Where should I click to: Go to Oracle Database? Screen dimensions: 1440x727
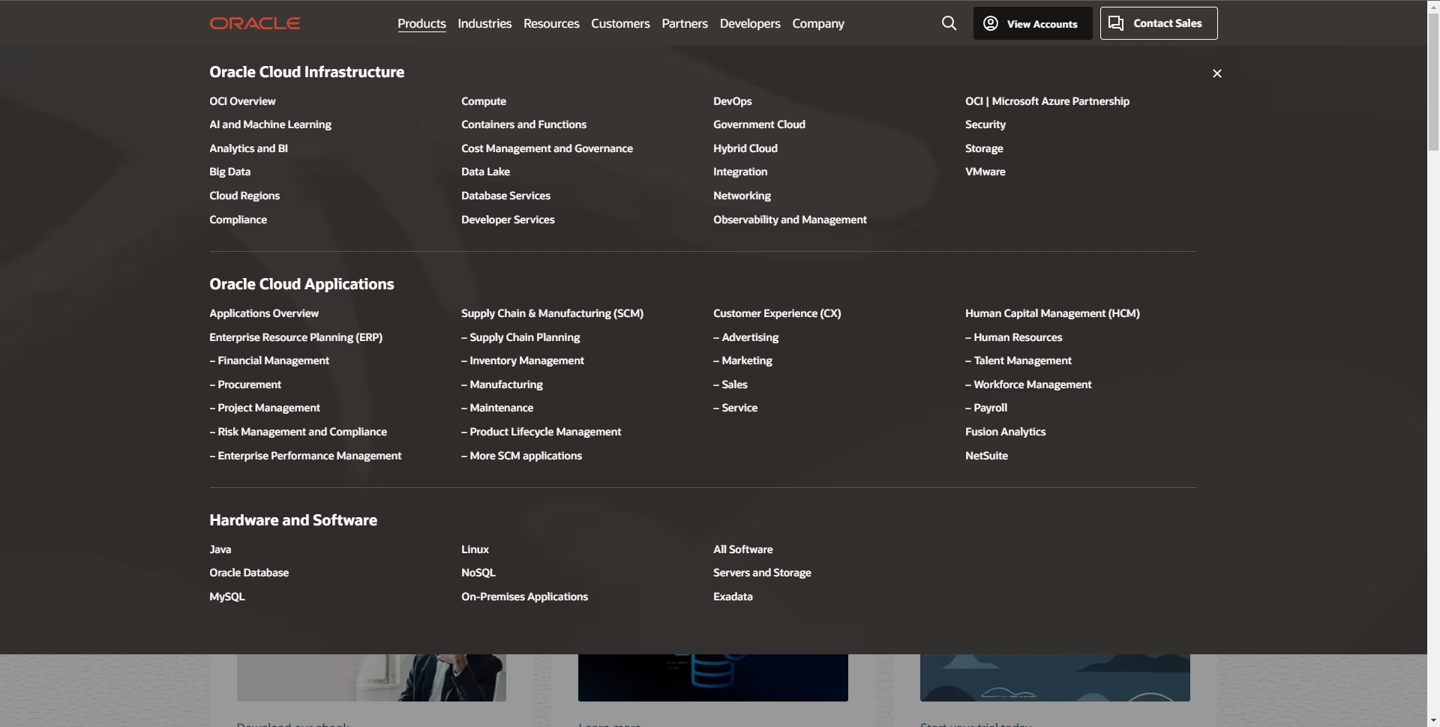pyautogui.click(x=249, y=573)
